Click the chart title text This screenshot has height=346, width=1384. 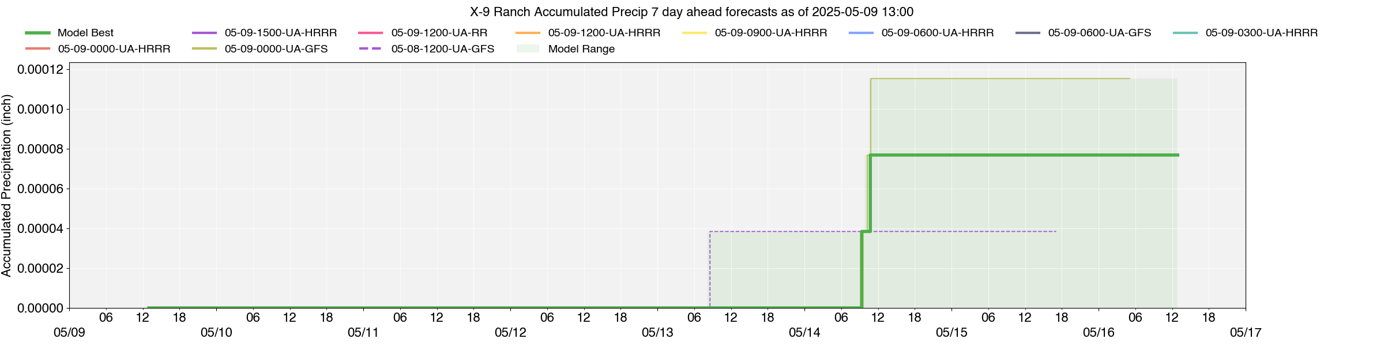pos(692,12)
